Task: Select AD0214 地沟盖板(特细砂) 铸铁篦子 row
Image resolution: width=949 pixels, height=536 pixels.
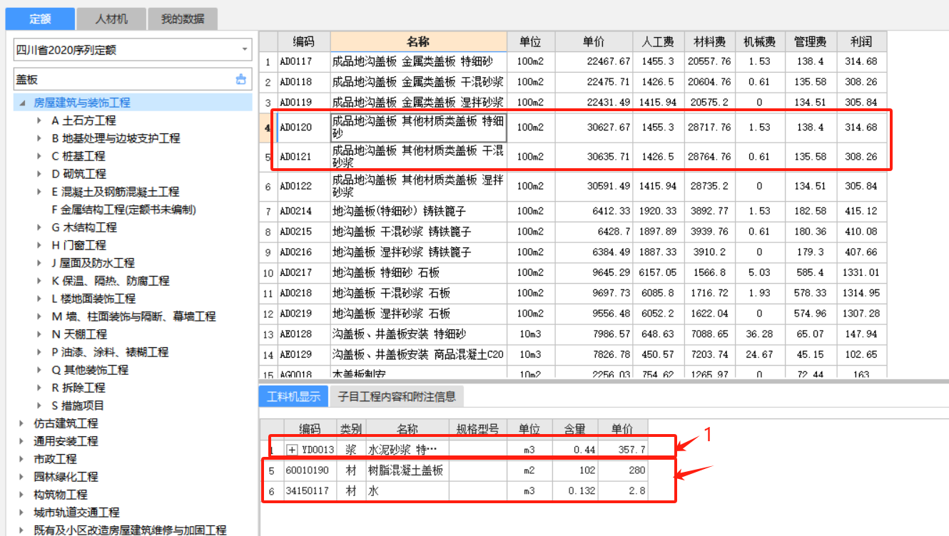Action: click(x=572, y=211)
